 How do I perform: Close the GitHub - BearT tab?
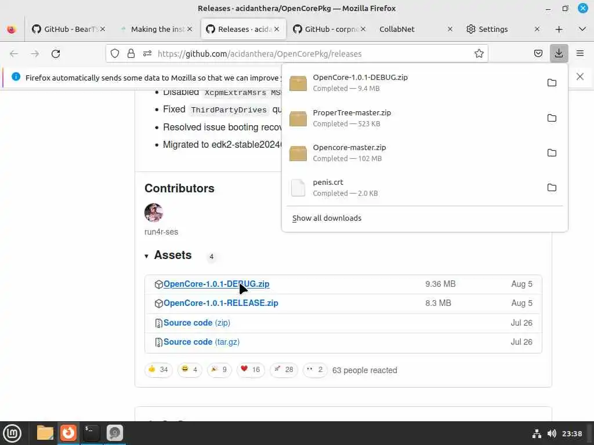tap(103, 29)
